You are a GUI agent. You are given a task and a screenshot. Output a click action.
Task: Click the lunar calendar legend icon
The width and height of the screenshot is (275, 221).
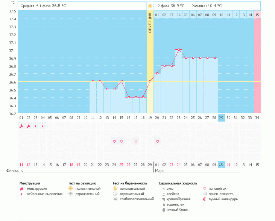[x=205, y=199]
